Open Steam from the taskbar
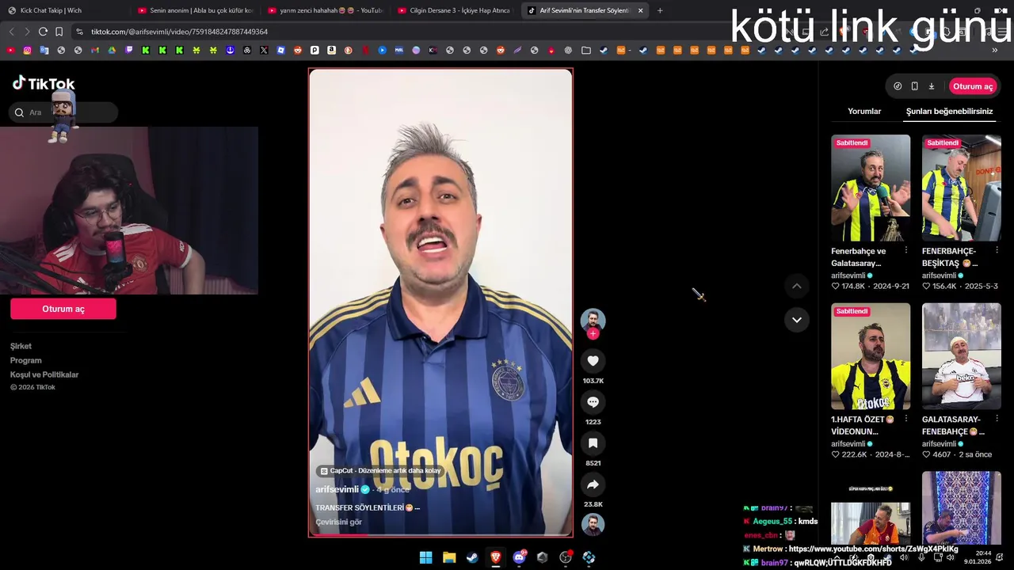 [x=472, y=557]
